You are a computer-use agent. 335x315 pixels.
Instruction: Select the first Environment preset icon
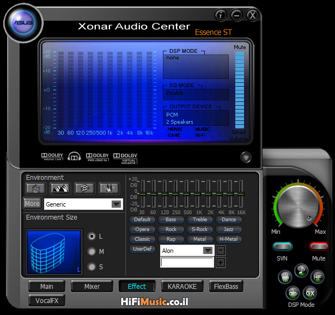(35, 188)
